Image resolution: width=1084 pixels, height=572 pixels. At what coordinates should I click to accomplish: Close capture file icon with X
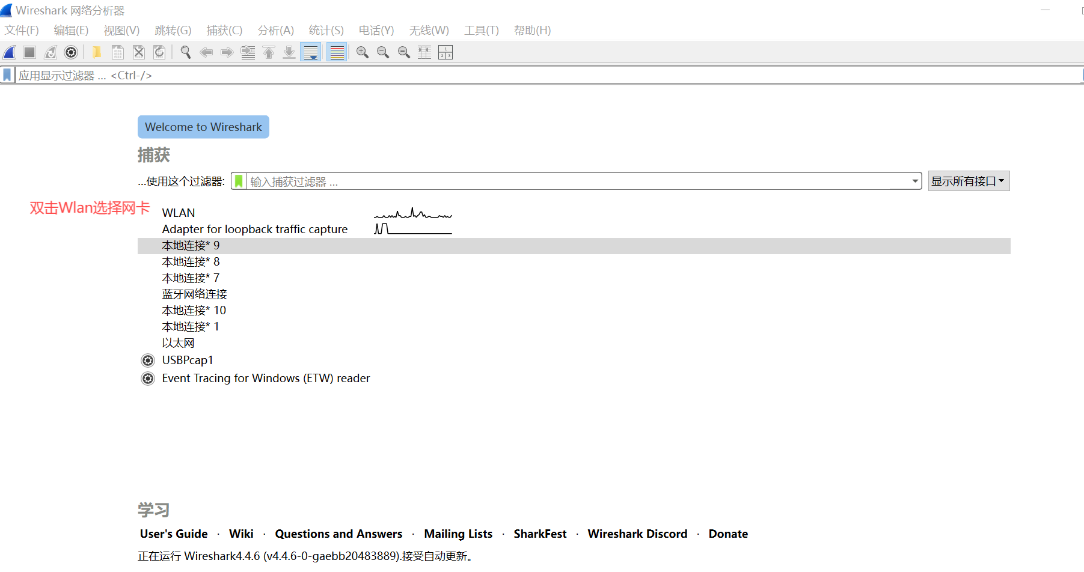(139, 52)
